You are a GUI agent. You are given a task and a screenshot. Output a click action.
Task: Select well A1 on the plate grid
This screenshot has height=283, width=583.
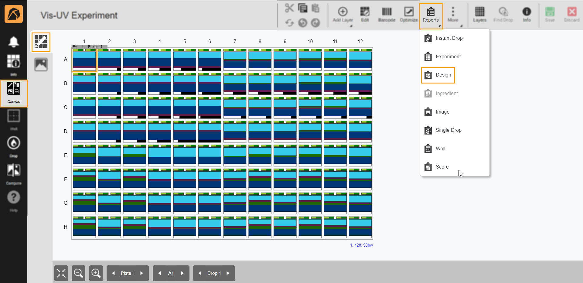point(84,60)
